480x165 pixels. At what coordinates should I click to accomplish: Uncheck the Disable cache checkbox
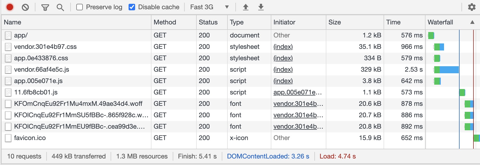tap(132, 7)
